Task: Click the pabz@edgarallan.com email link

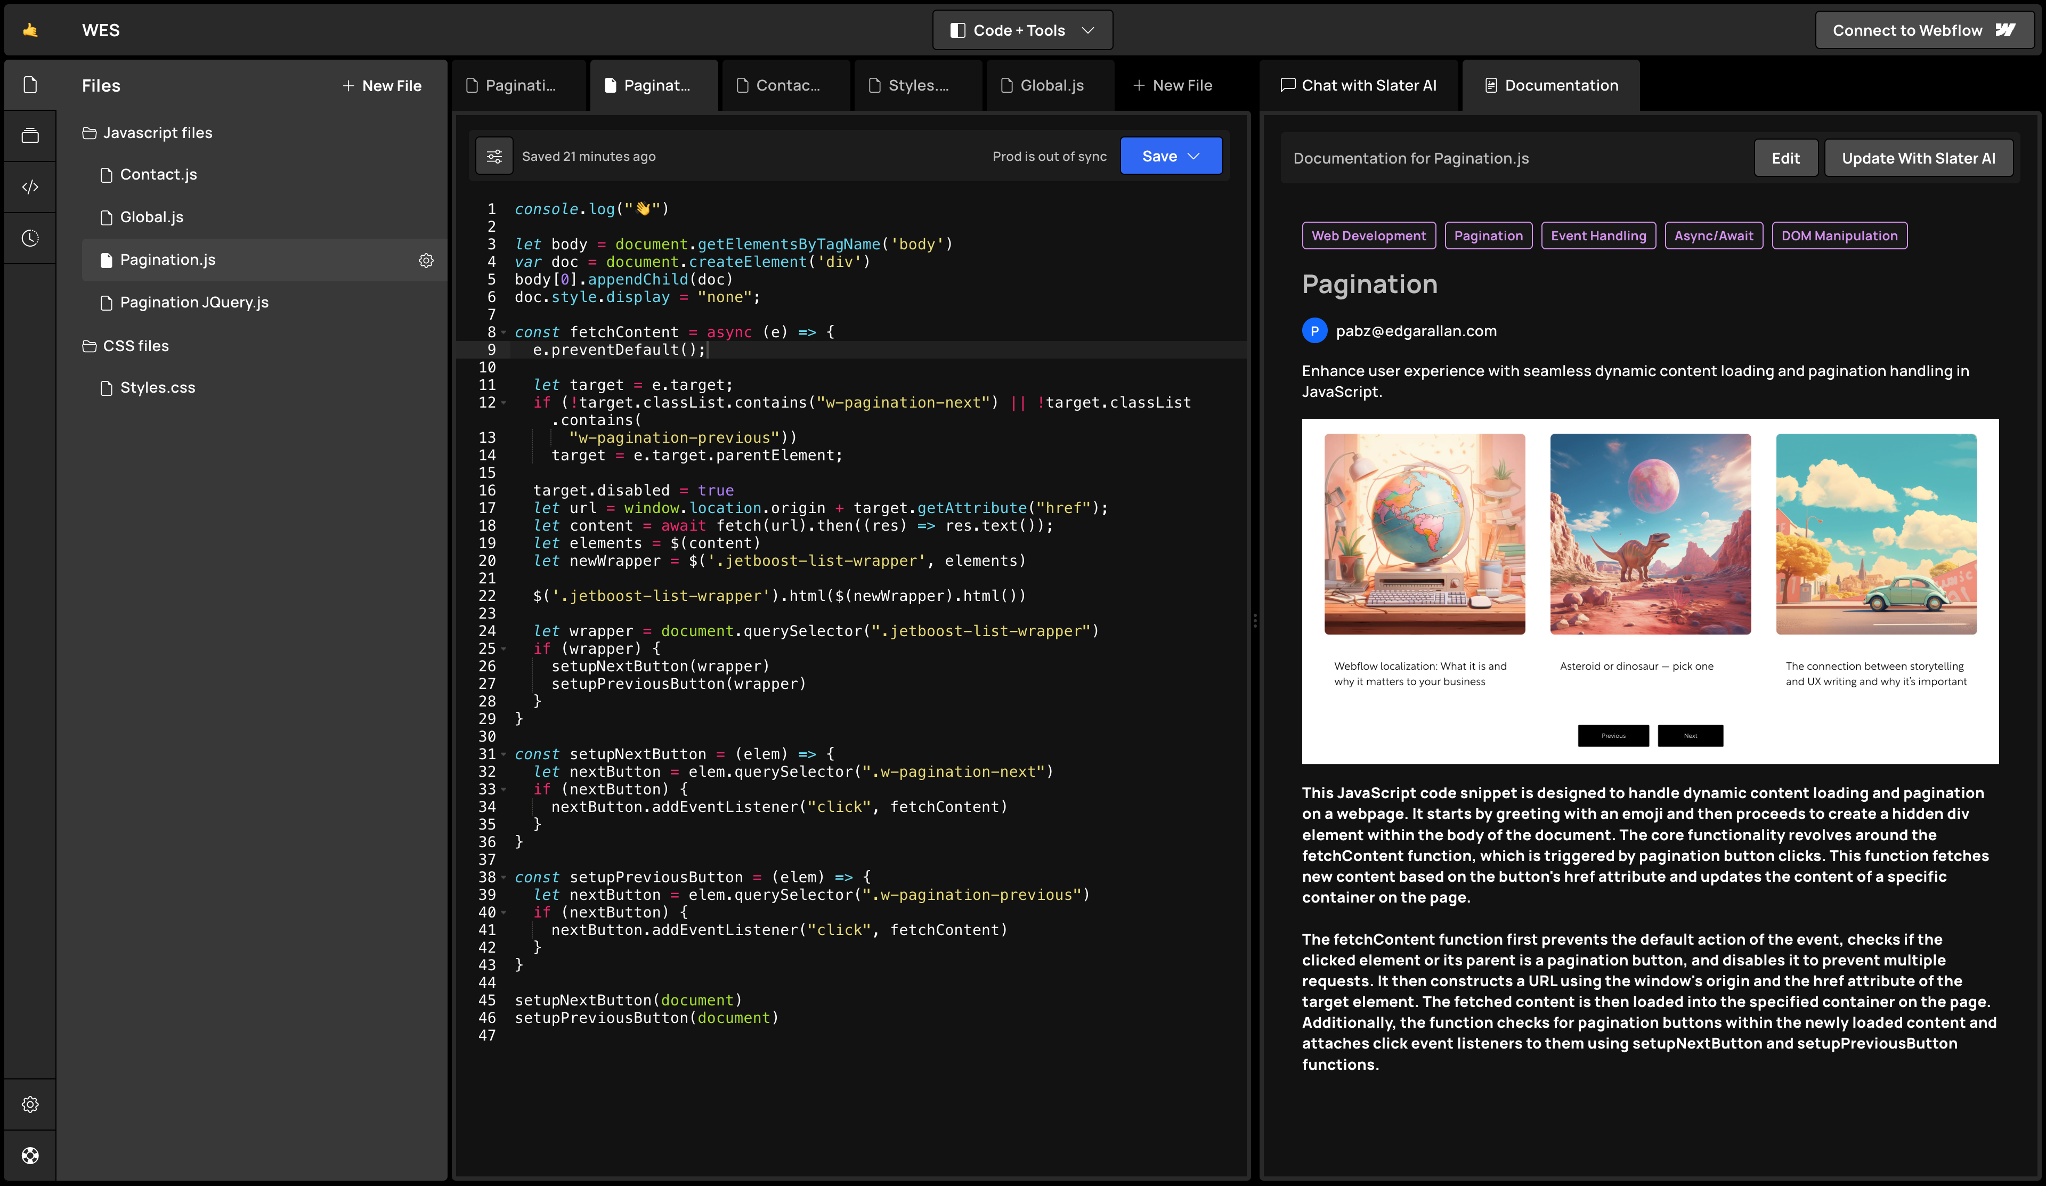Action: pos(1416,330)
